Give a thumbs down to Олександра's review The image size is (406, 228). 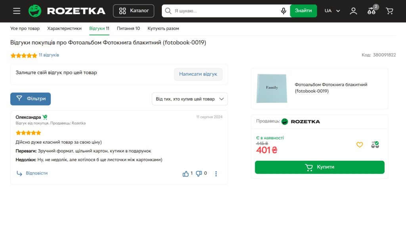click(199, 173)
